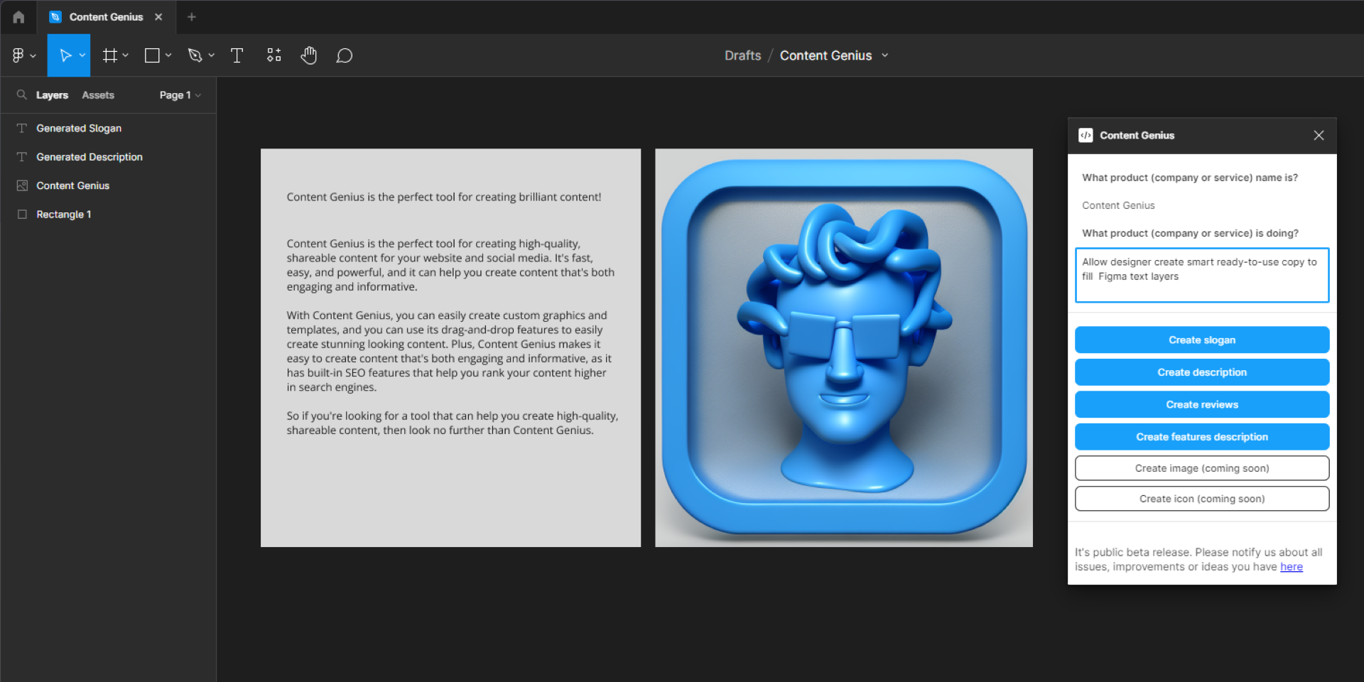
Task: Click the Create slogan button
Action: pos(1202,340)
